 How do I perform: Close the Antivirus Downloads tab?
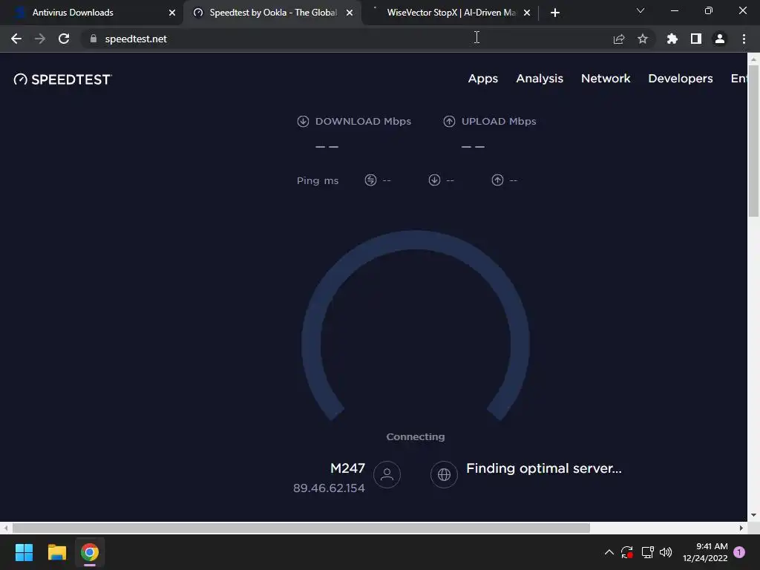pos(172,13)
